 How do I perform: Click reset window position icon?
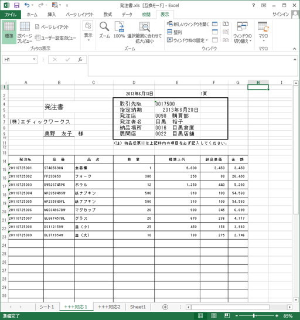[226, 40]
